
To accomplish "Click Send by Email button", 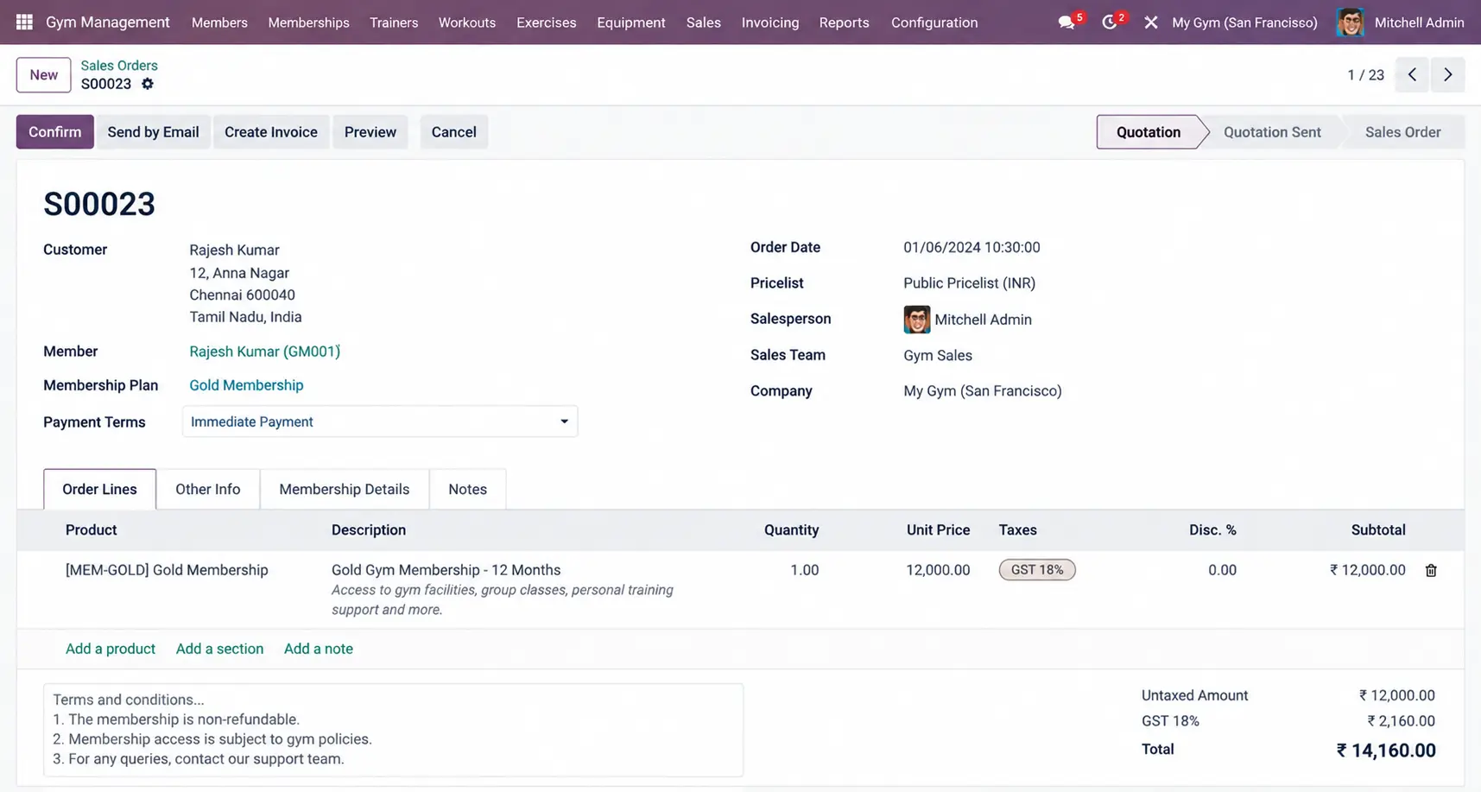I will (x=153, y=132).
